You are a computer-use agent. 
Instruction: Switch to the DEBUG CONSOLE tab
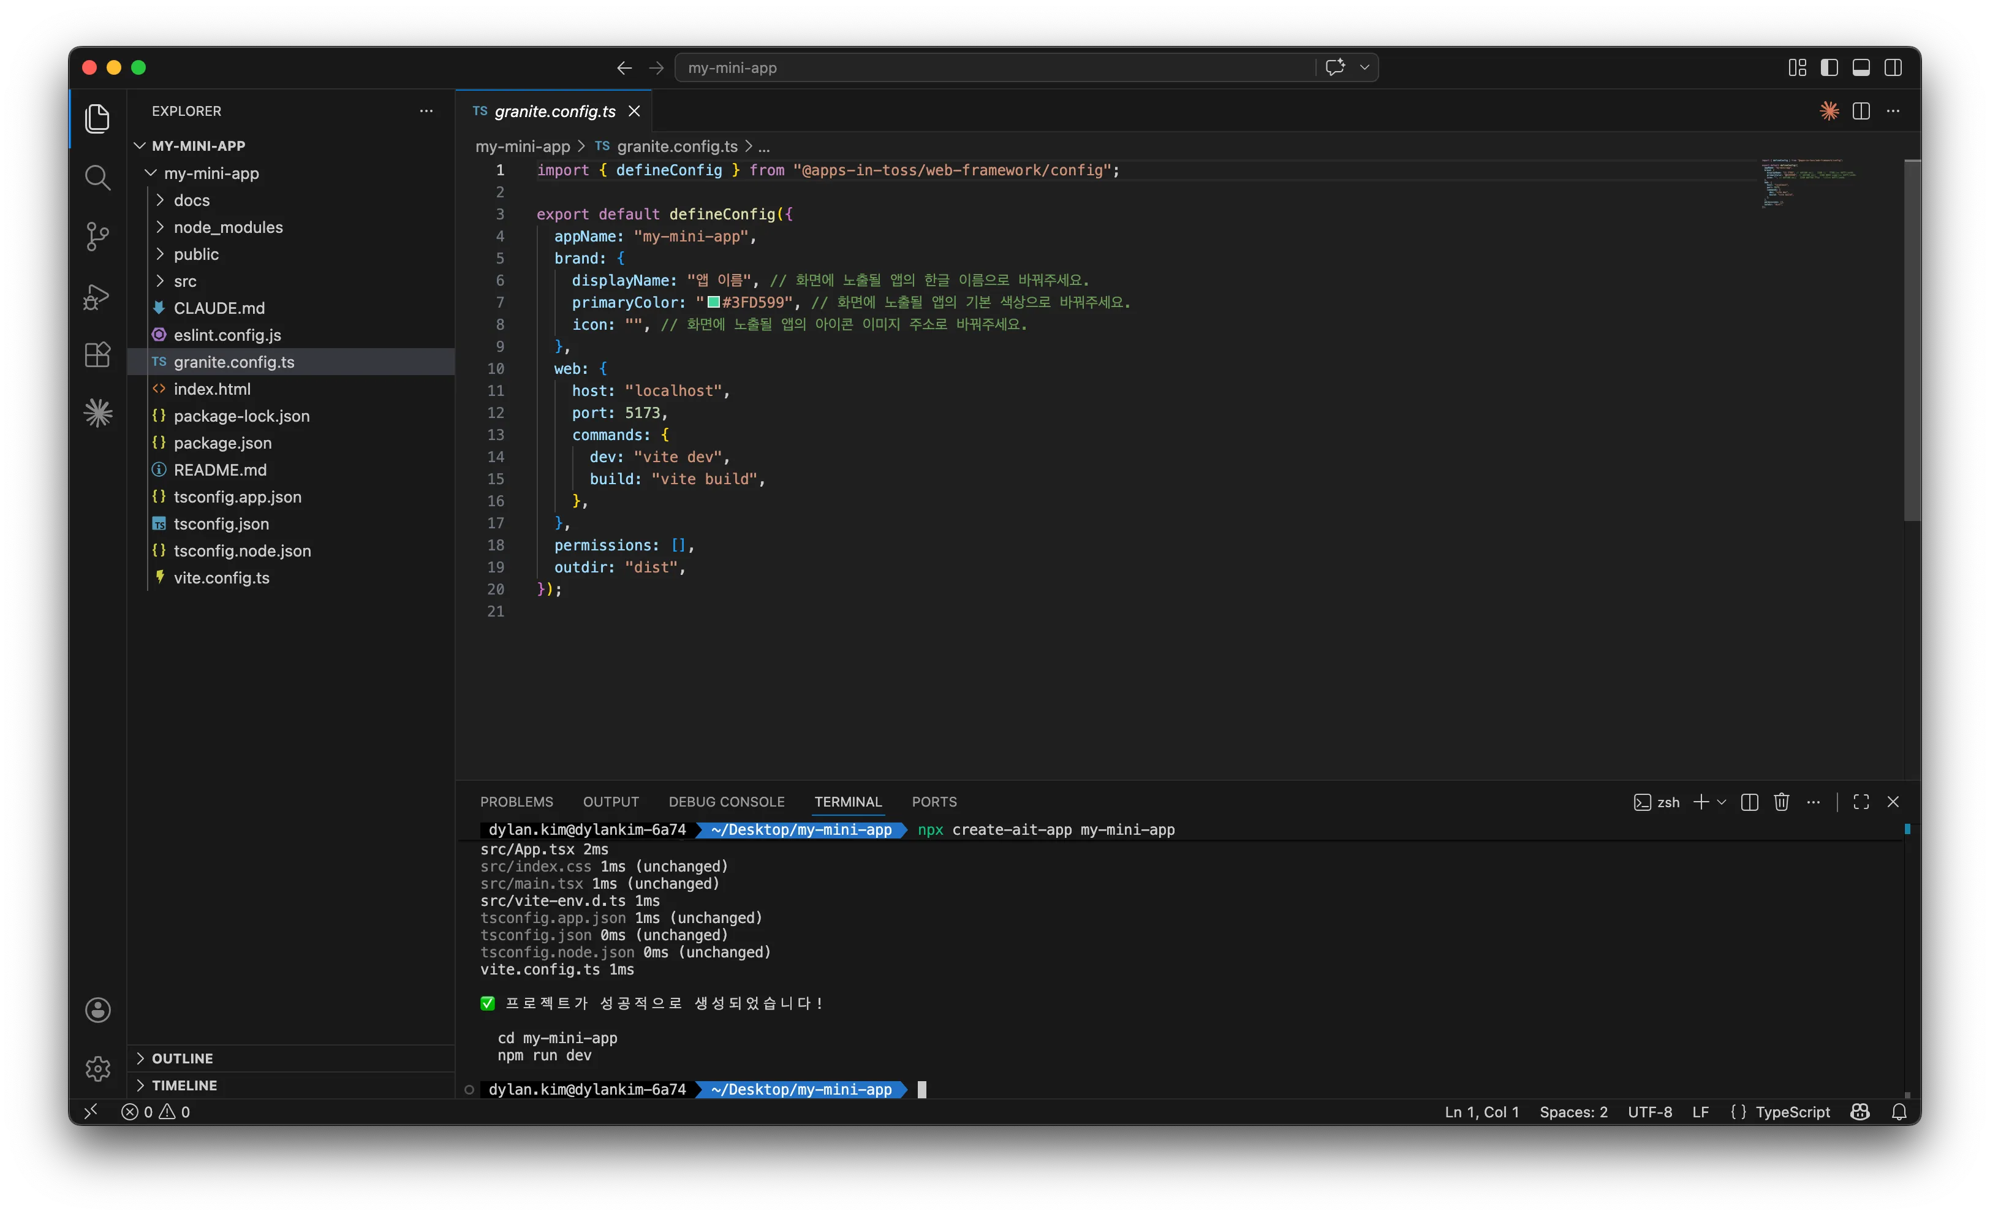click(726, 802)
